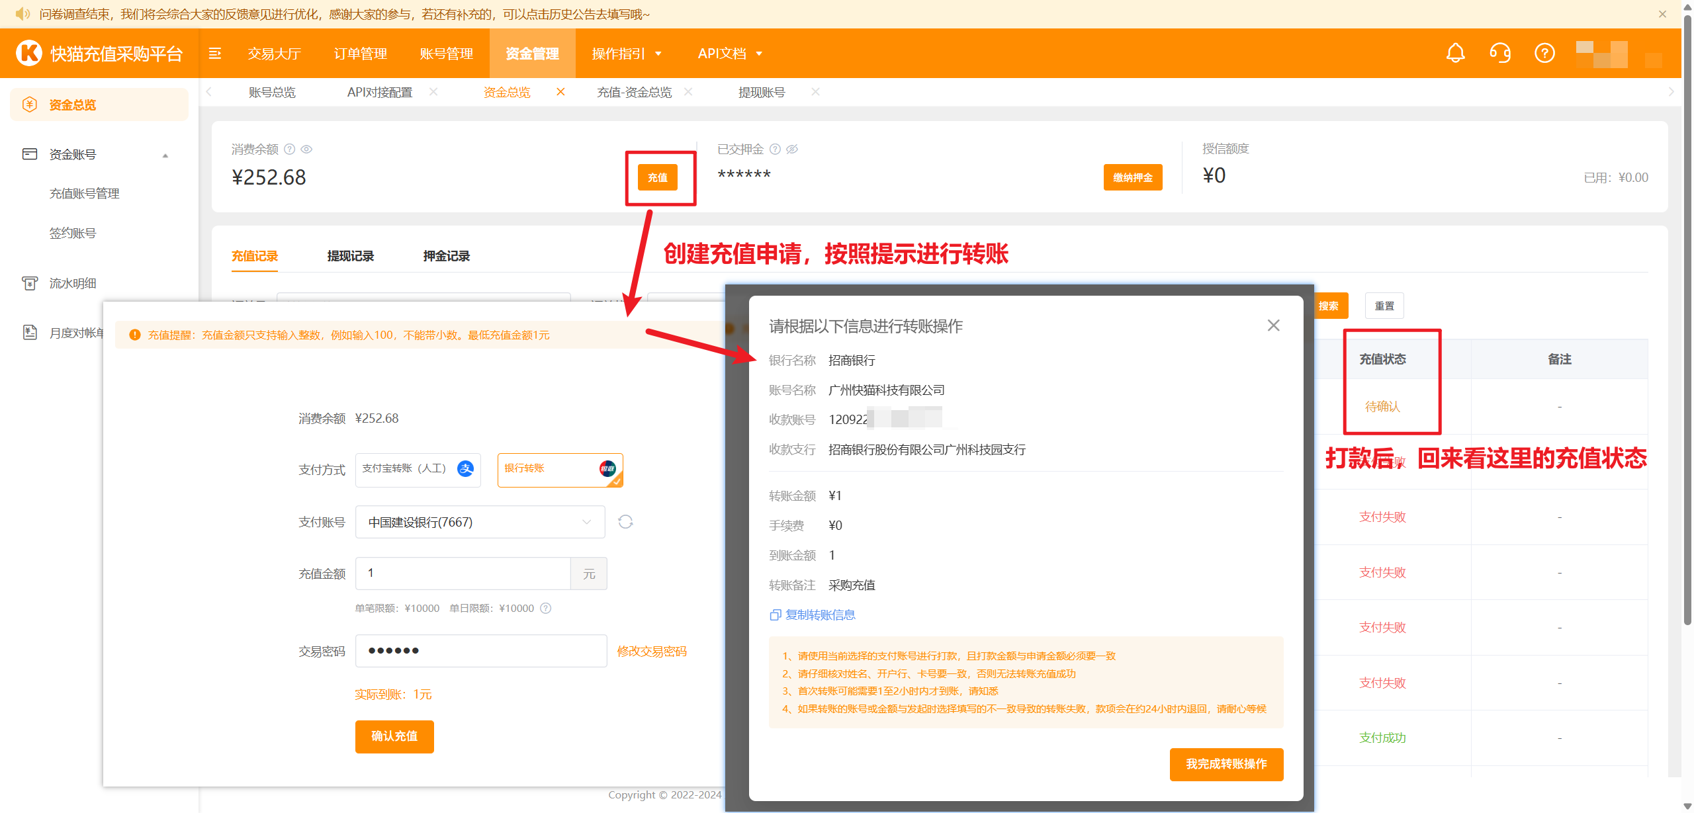1694x813 pixels.
Task: Click the 已交押金 help tooltip icon
Action: tap(775, 150)
